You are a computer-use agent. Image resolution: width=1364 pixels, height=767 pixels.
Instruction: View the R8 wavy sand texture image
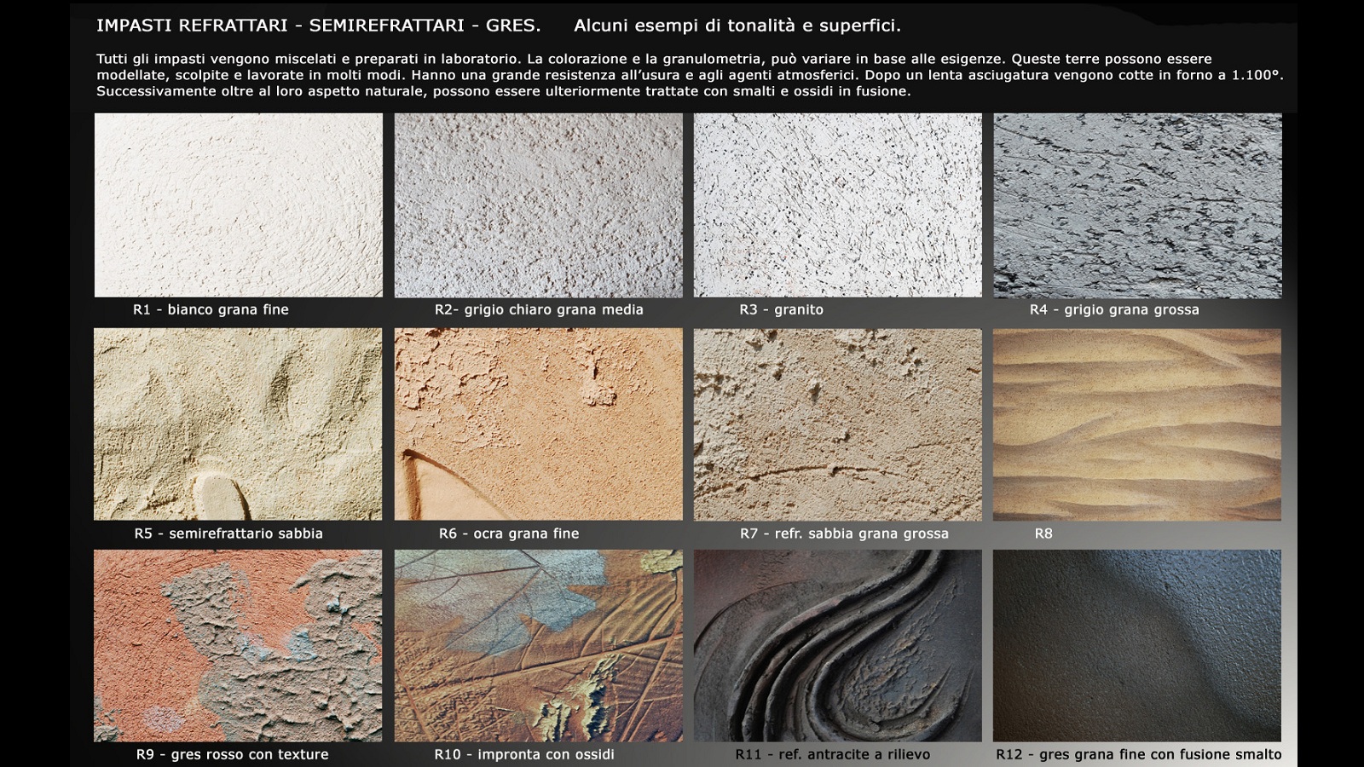click(1137, 424)
